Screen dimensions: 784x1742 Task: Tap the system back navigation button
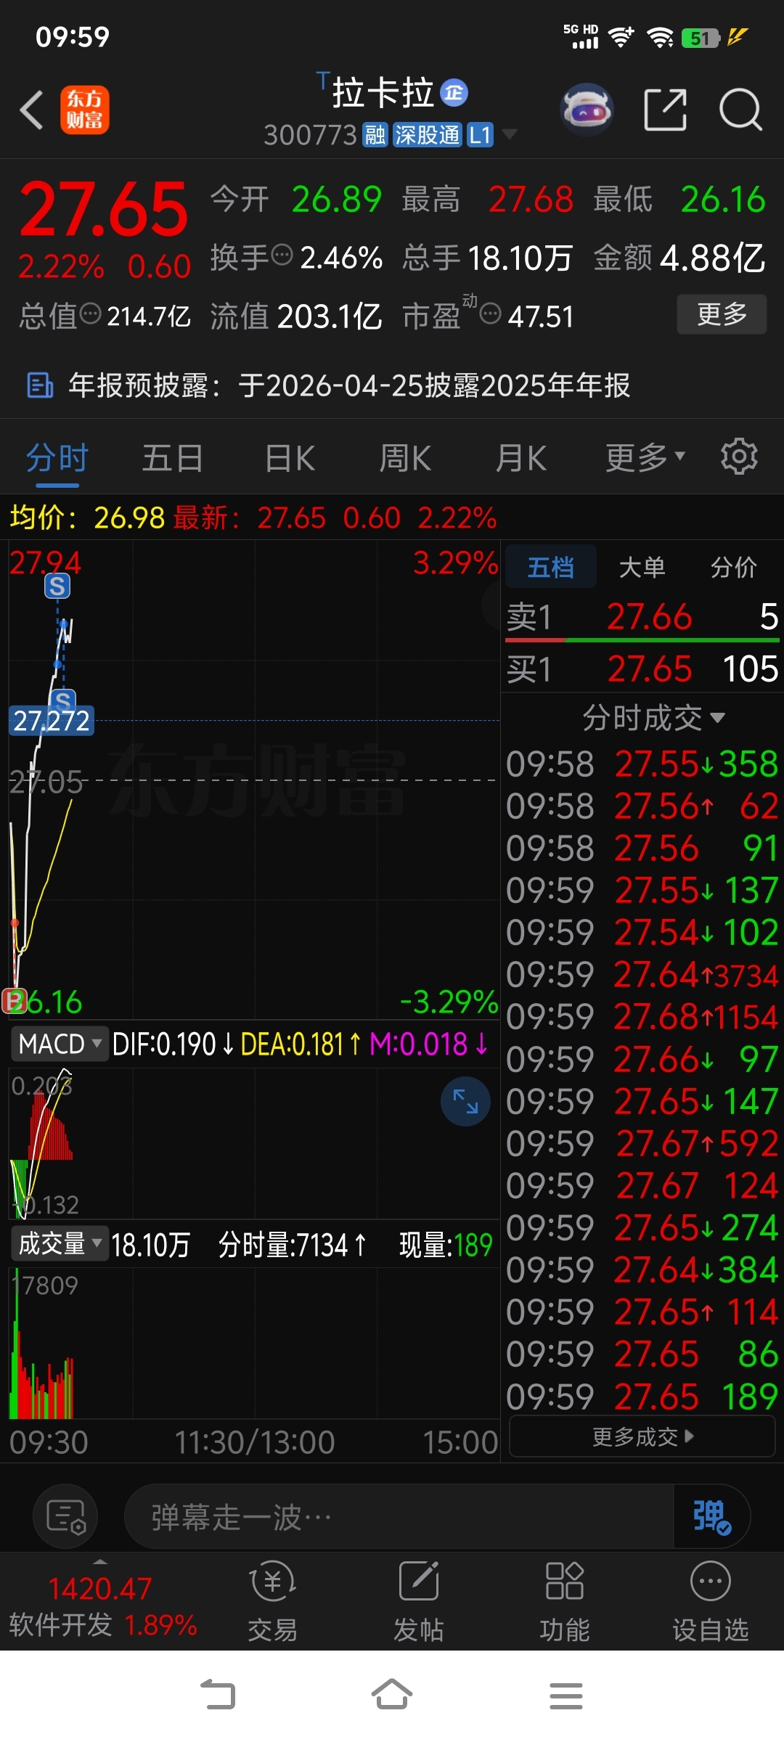pos(218,1695)
